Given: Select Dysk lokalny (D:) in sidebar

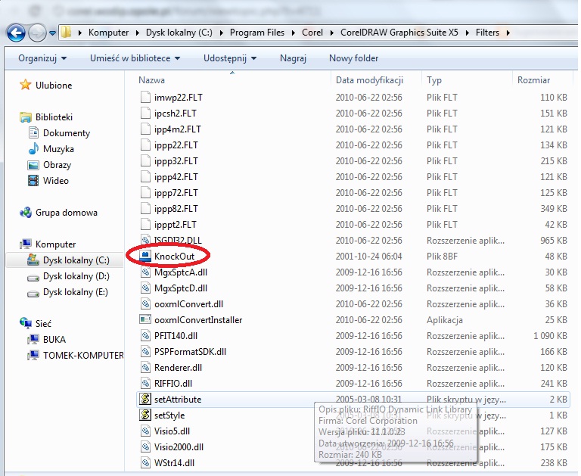Looking at the screenshot, I should click(76, 276).
